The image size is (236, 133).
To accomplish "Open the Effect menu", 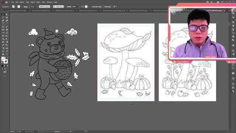I will pos(38,2).
